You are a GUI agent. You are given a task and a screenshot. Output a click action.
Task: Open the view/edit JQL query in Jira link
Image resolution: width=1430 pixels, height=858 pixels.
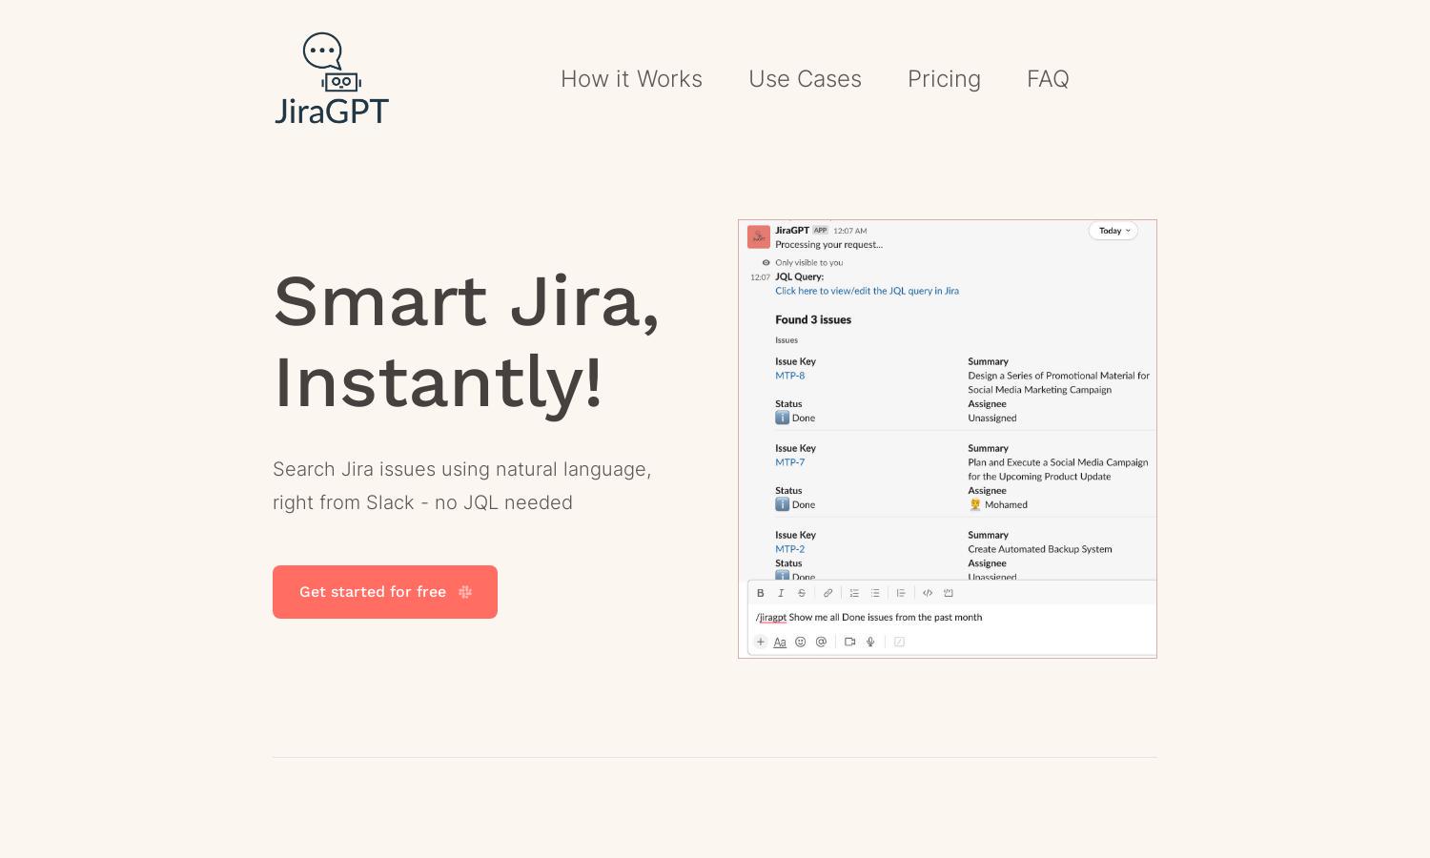tap(867, 291)
